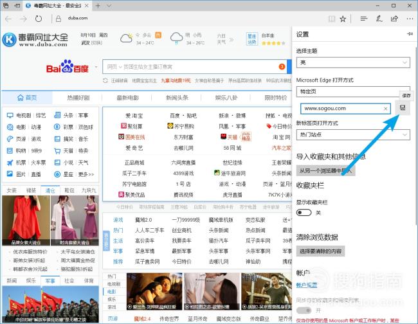The width and height of the screenshot is (418, 324).
Task: Expand the Baidu search engine selector arrow
Action: (96, 67)
